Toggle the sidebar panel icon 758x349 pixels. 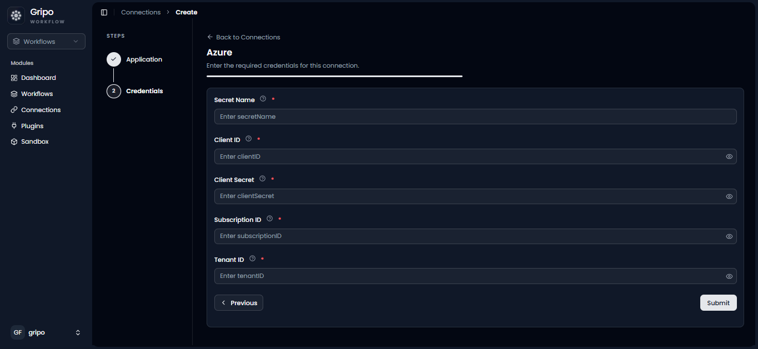click(104, 12)
